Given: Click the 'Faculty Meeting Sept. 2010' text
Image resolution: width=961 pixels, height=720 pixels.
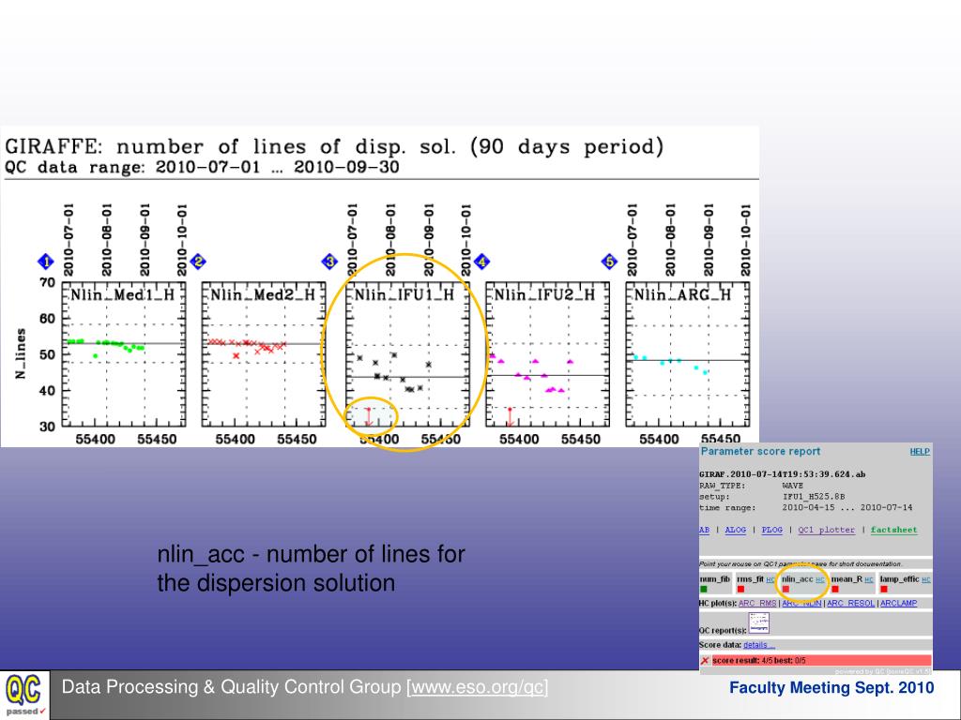Looking at the screenshot, I should pos(831,687).
